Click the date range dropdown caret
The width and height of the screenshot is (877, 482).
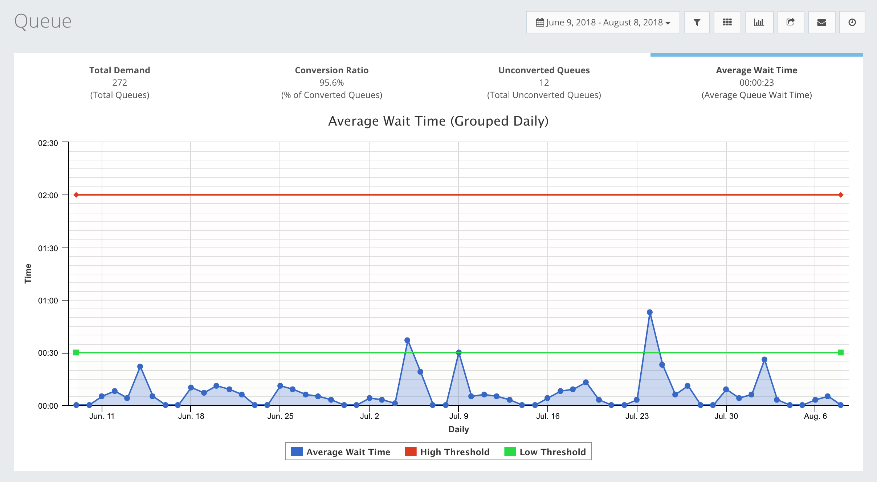(668, 23)
